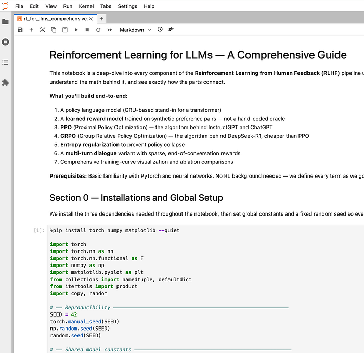
Task: Click the PPO list item
Action: click(x=166, y=128)
